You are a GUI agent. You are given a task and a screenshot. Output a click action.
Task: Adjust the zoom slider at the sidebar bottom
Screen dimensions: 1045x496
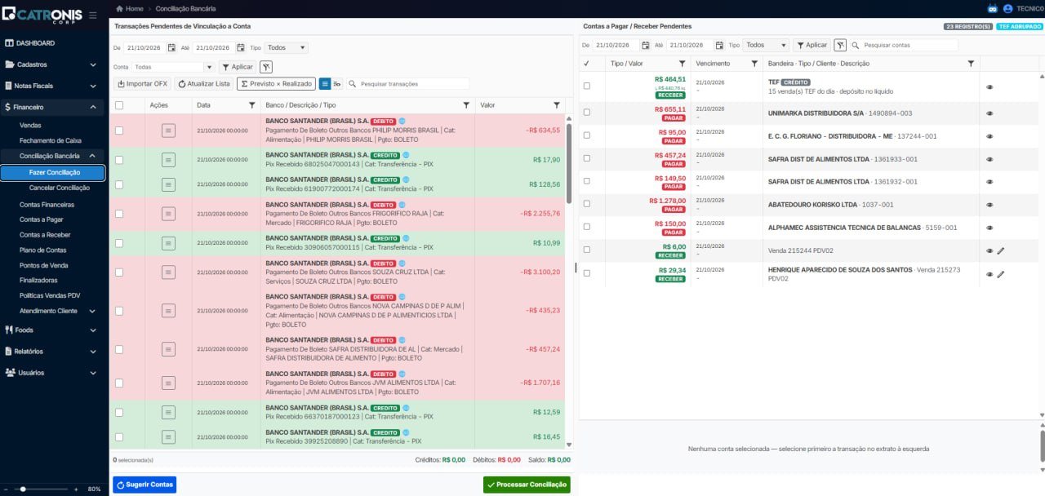point(41,489)
